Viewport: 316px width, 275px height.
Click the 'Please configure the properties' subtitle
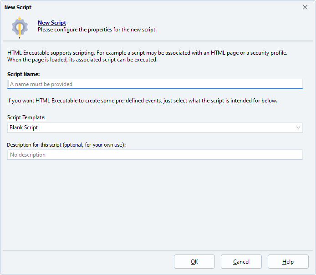pos(97,30)
